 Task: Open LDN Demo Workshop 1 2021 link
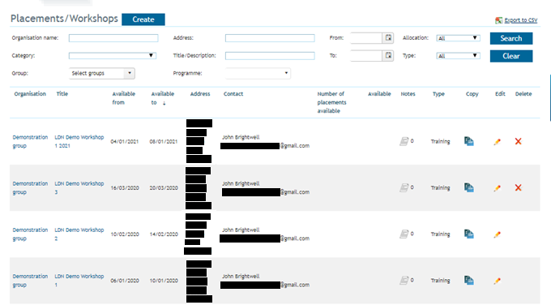click(79, 141)
